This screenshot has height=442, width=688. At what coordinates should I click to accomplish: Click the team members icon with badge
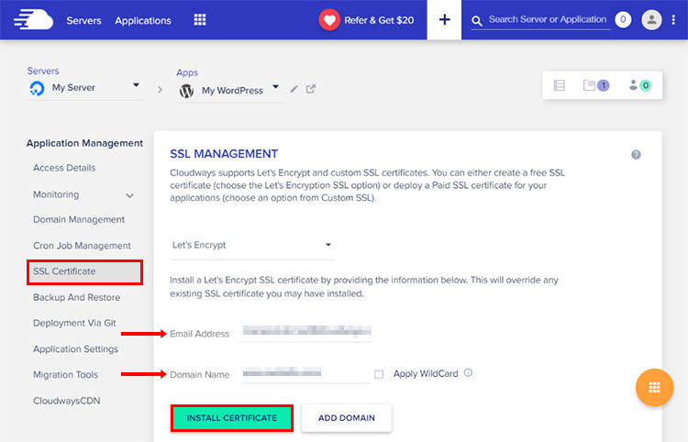[639, 85]
